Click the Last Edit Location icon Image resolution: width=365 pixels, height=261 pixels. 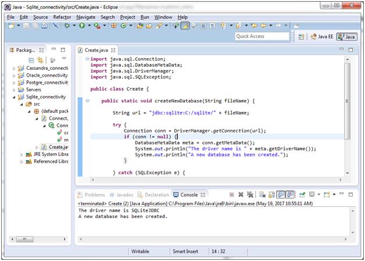pyautogui.click(x=254, y=26)
